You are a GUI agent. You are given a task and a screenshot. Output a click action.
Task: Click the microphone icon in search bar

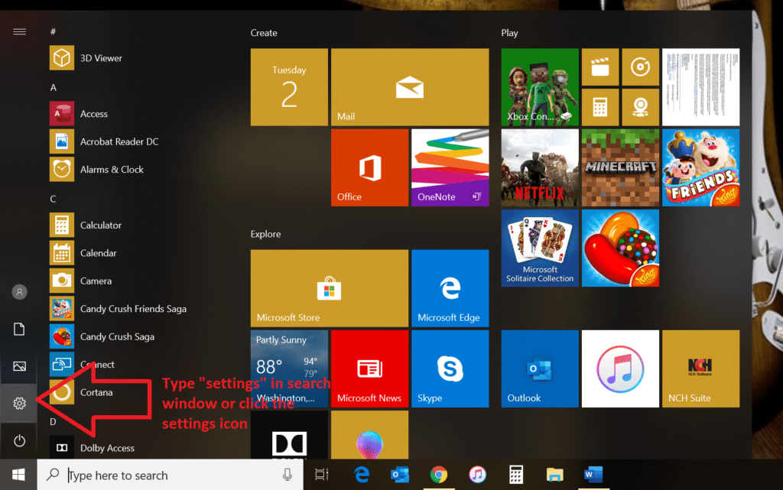288,475
